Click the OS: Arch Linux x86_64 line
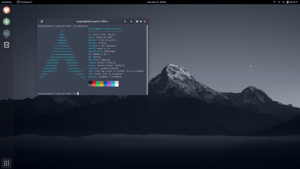The width and height of the screenshot is (300, 169). (102, 35)
